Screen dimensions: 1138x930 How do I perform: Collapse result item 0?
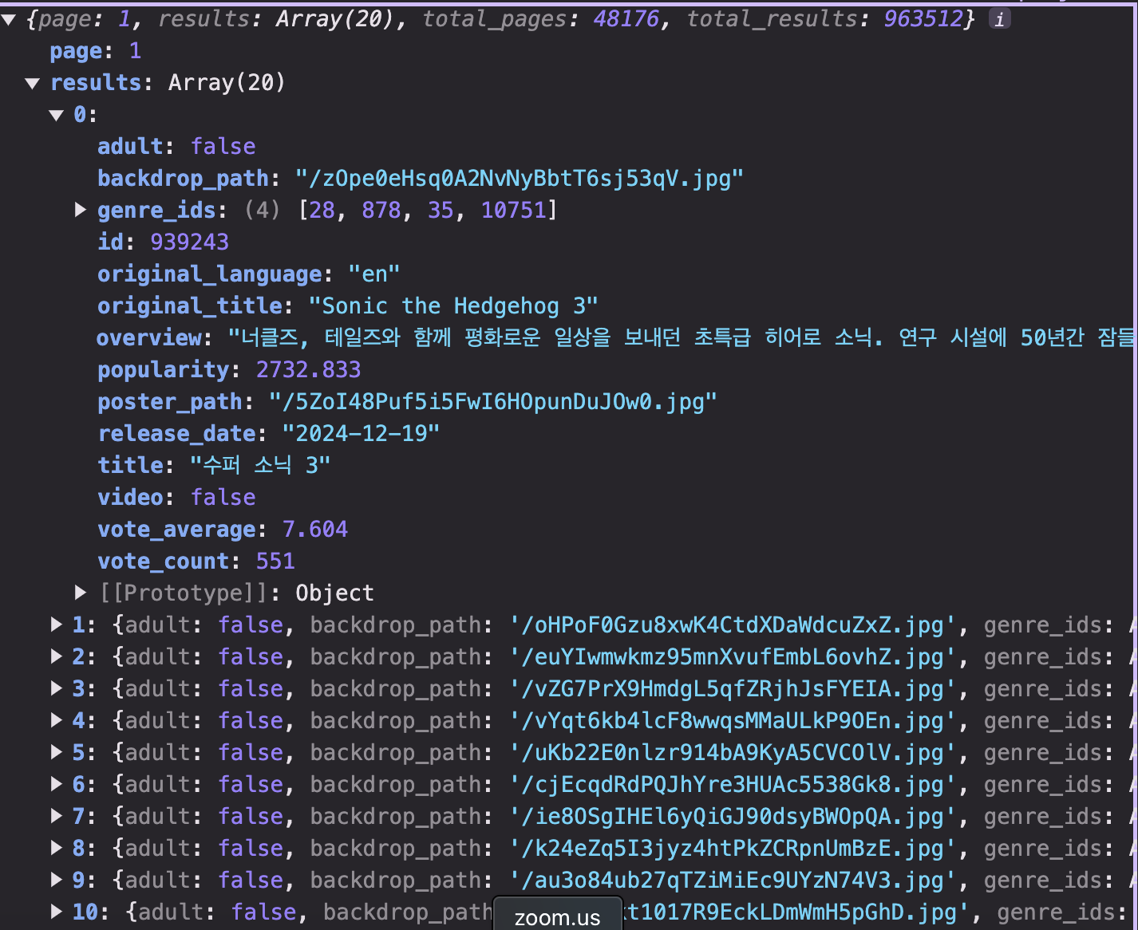pyautogui.click(x=57, y=115)
